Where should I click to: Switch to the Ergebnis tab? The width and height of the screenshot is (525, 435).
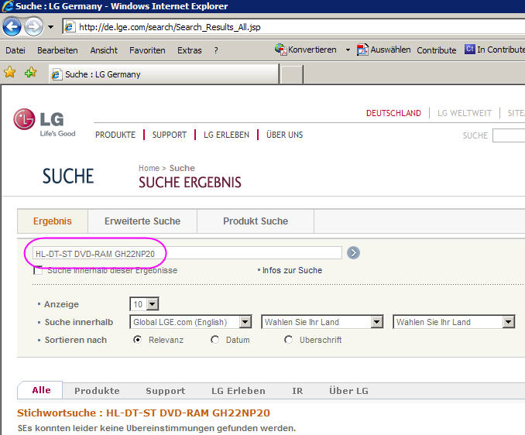tap(53, 221)
